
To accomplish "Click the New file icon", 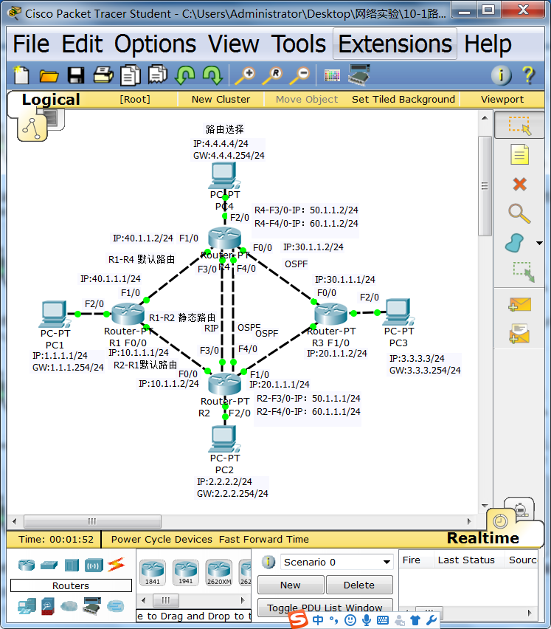I will tap(21, 75).
